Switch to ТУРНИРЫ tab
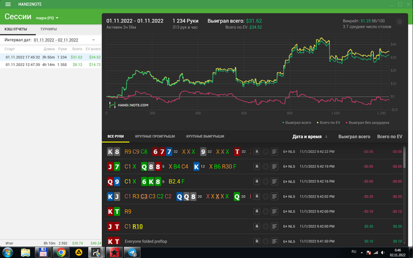The image size is (413, 258). pyautogui.click(x=48, y=29)
